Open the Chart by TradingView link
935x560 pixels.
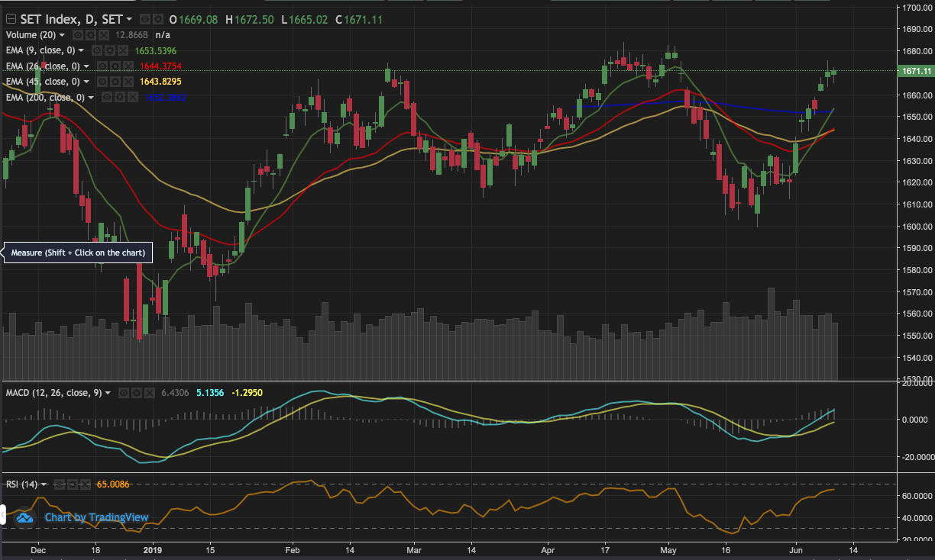click(x=96, y=517)
